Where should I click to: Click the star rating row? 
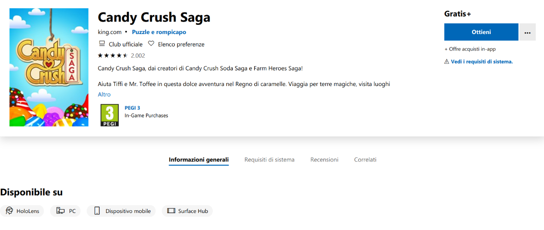click(x=113, y=55)
